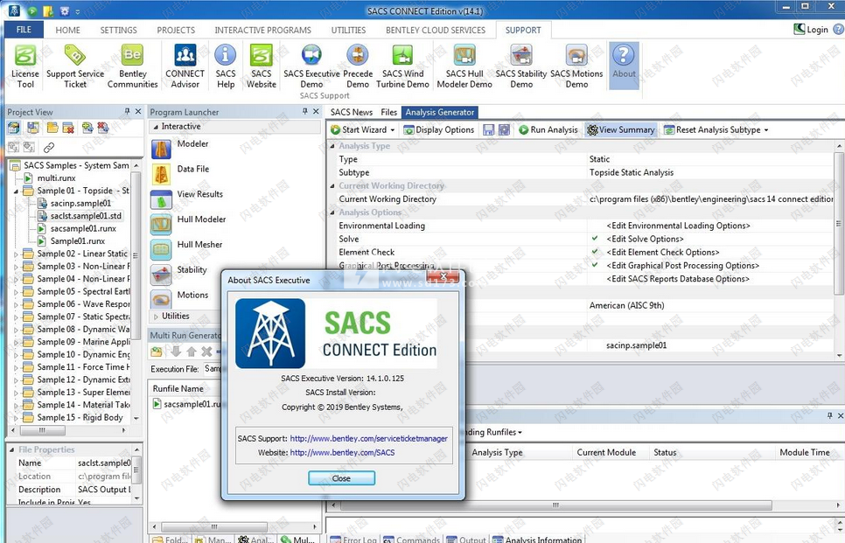This screenshot has height=543, width=845.
Task: Play SACS Motions Demo
Action: click(x=576, y=66)
